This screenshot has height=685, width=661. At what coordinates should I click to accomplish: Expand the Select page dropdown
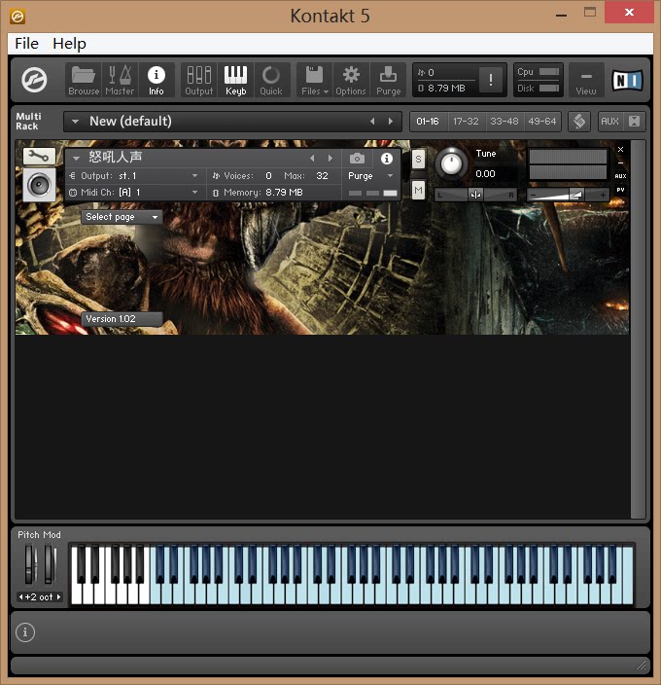point(122,217)
